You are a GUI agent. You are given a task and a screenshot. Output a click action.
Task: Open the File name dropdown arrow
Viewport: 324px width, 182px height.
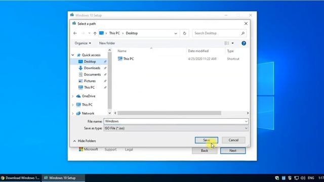point(246,121)
